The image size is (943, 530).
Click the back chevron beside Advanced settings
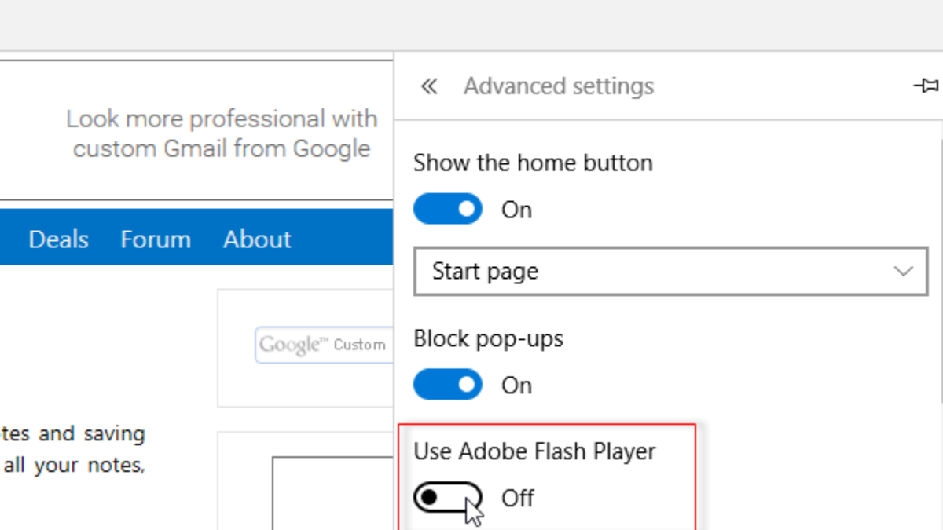click(x=429, y=86)
